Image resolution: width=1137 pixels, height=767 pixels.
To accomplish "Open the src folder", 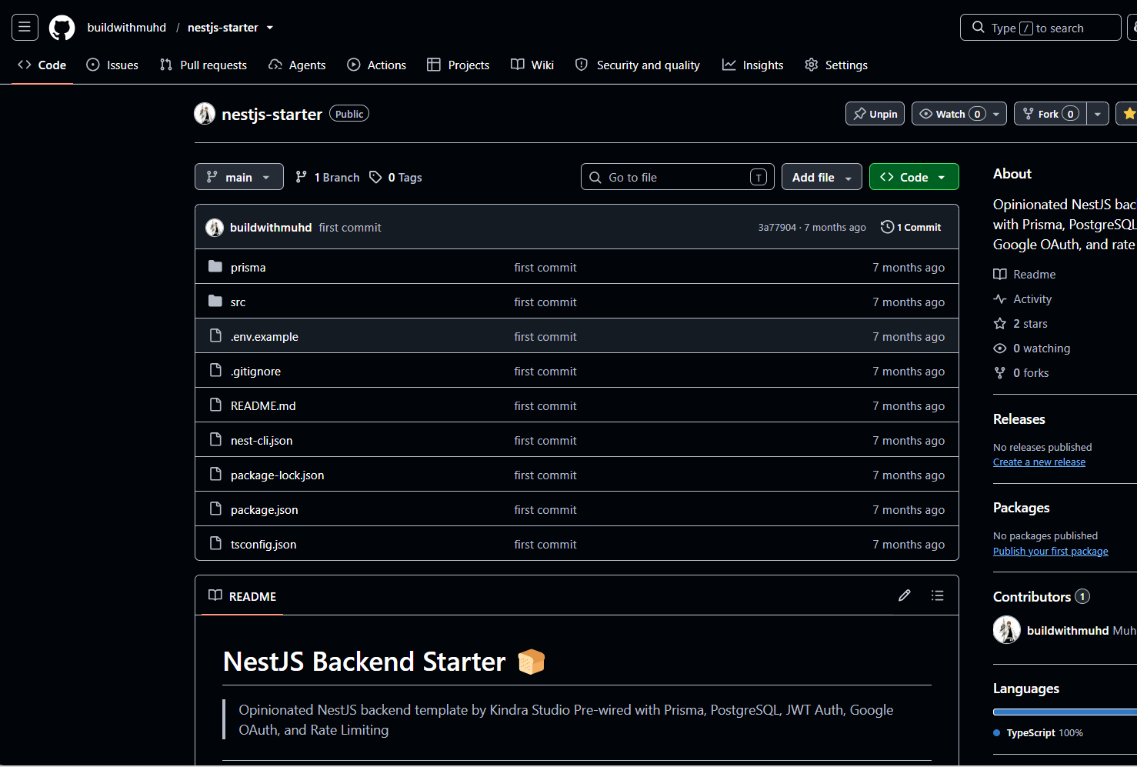I will pyautogui.click(x=238, y=302).
